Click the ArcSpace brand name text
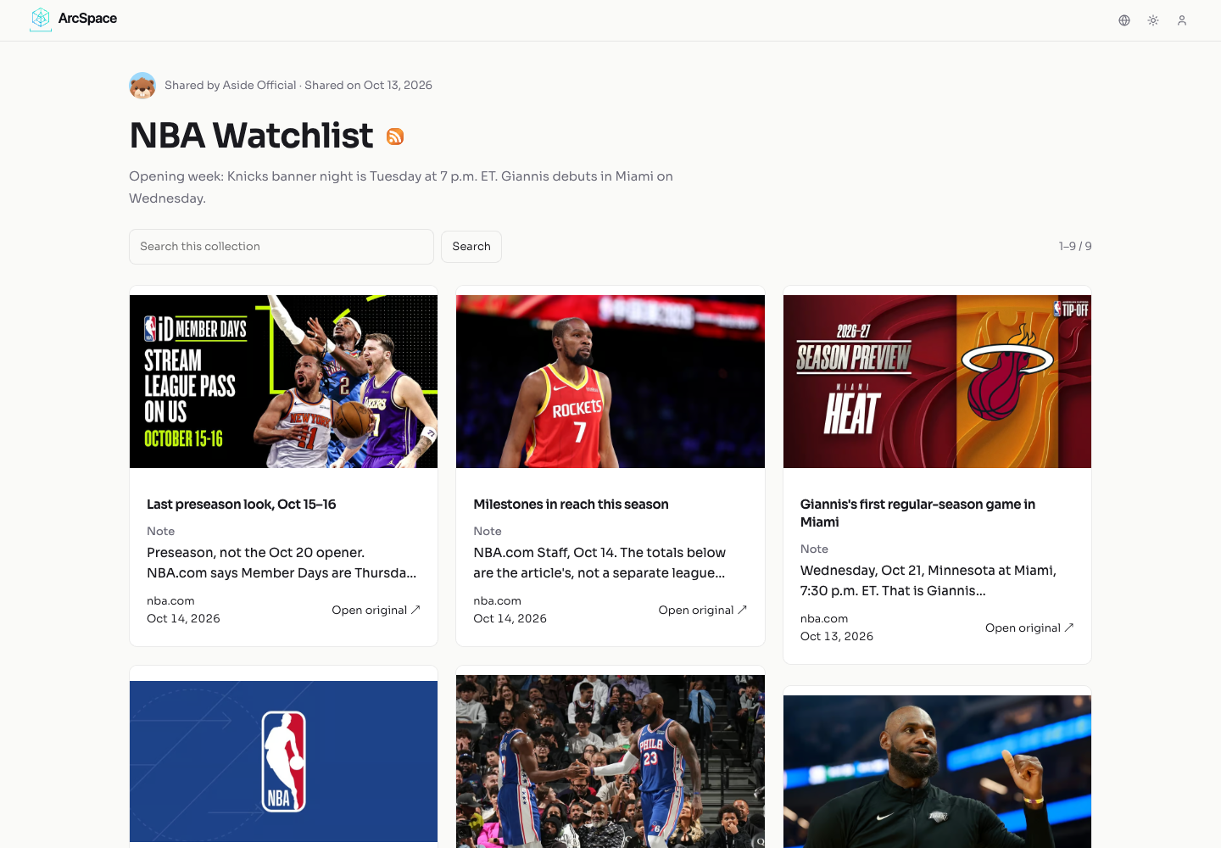This screenshot has width=1221, height=848. (87, 19)
